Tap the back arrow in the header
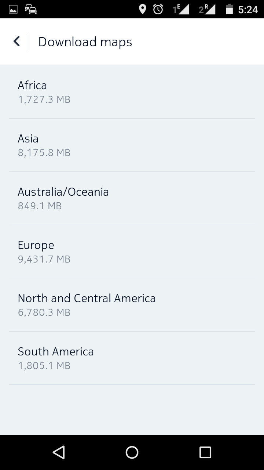264x470 pixels. click(x=16, y=41)
